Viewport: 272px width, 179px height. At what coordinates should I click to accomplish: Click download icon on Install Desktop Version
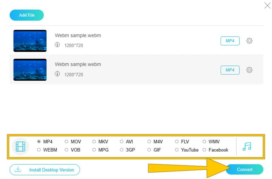pos(19,170)
